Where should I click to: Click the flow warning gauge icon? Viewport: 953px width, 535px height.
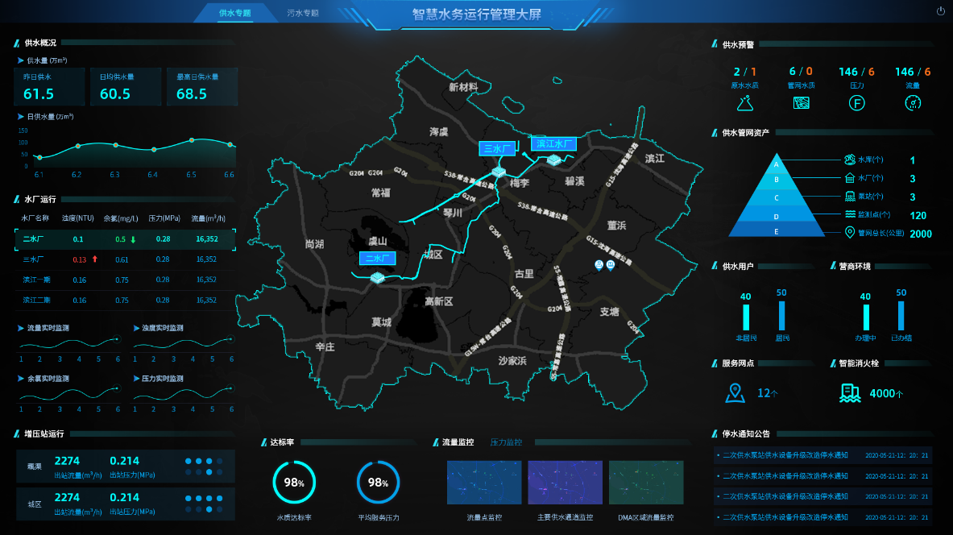click(x=913, y=102)
